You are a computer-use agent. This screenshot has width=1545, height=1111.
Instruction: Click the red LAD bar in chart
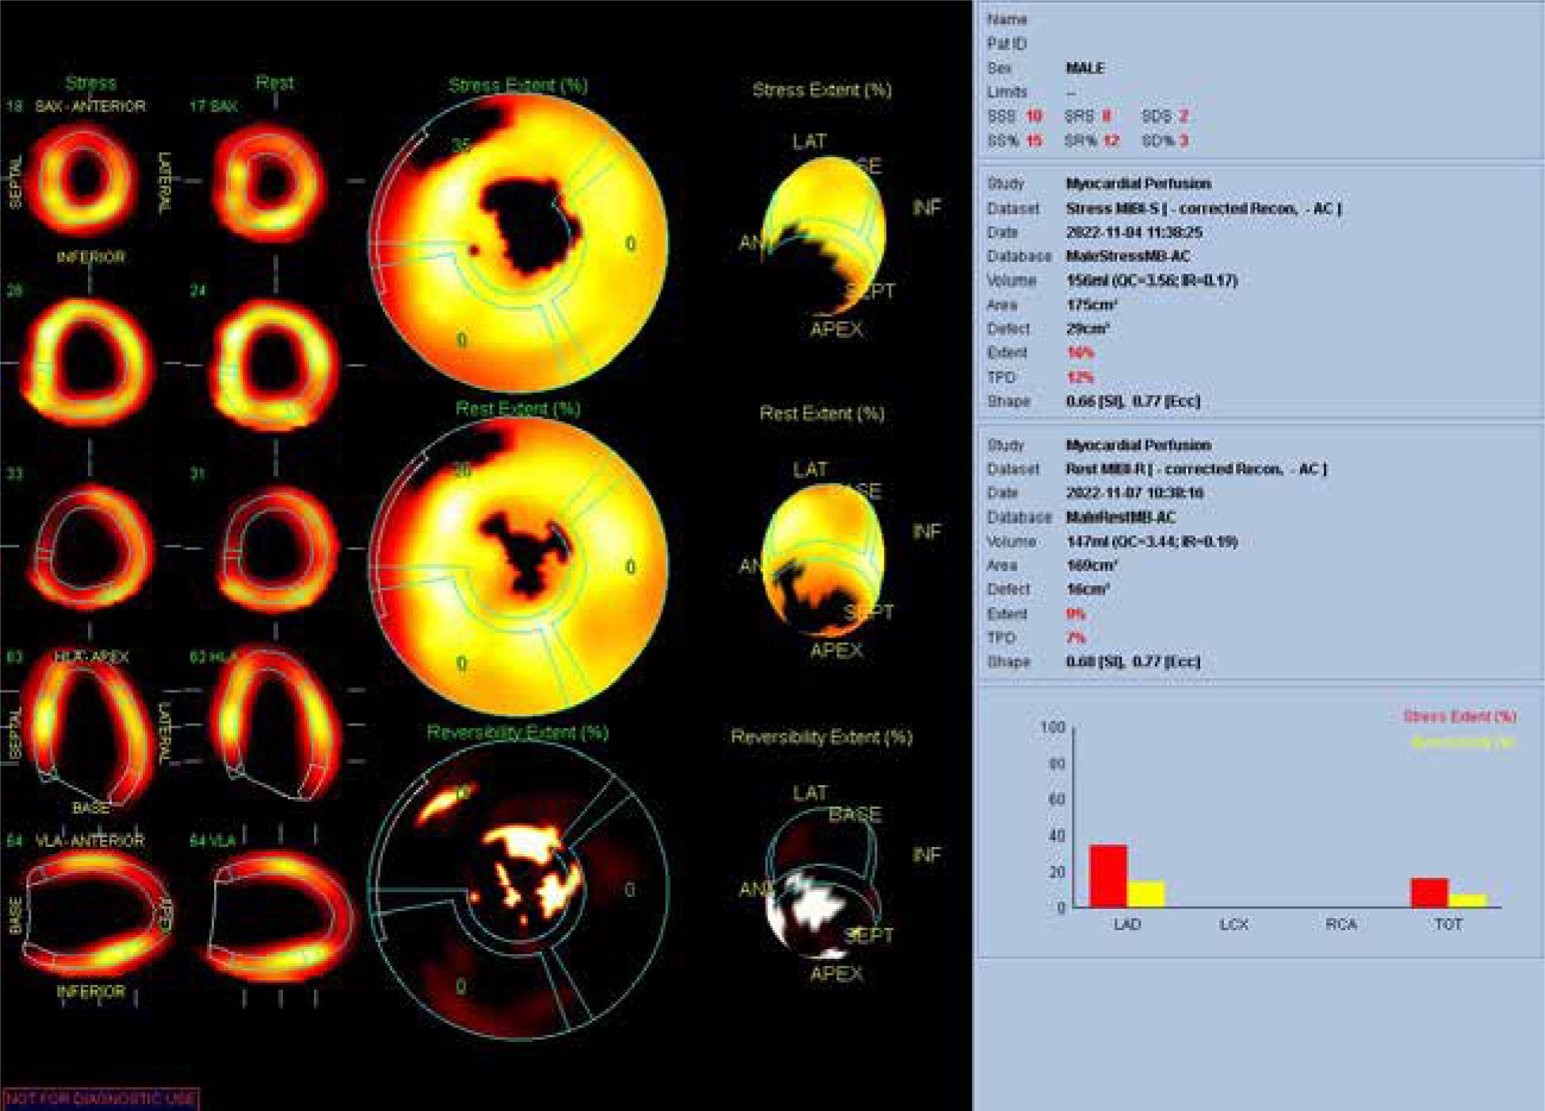[1107, 875]
